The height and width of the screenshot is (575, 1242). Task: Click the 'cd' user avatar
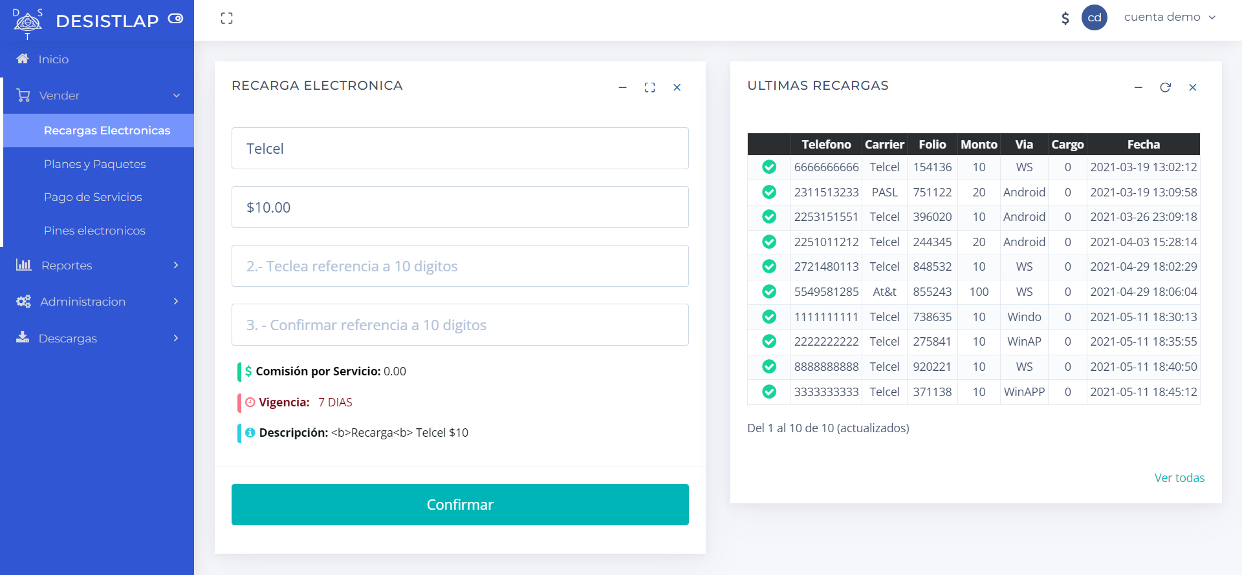[1094, 17]
